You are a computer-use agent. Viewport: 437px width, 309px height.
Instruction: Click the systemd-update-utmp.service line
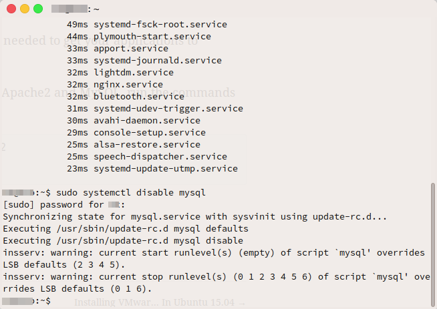(152, 169)
